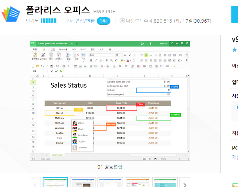Click the cell showing $814.00 total costs
This screenshot has width=238, height=187.
[x=121, y=108]
